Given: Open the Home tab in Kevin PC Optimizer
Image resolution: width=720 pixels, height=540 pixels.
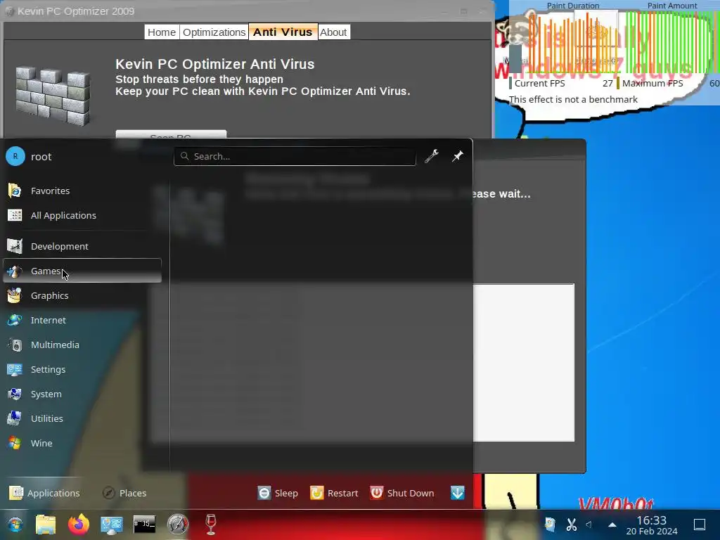Looking at the screenshot, I should coord(162,32).
